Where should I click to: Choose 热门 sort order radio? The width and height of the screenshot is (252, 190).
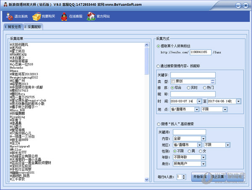(x=205, y=88)
